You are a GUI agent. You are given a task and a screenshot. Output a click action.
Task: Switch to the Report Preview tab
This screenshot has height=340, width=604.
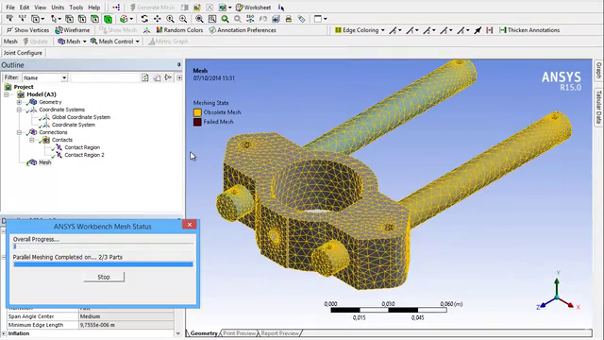pos(279,333)
